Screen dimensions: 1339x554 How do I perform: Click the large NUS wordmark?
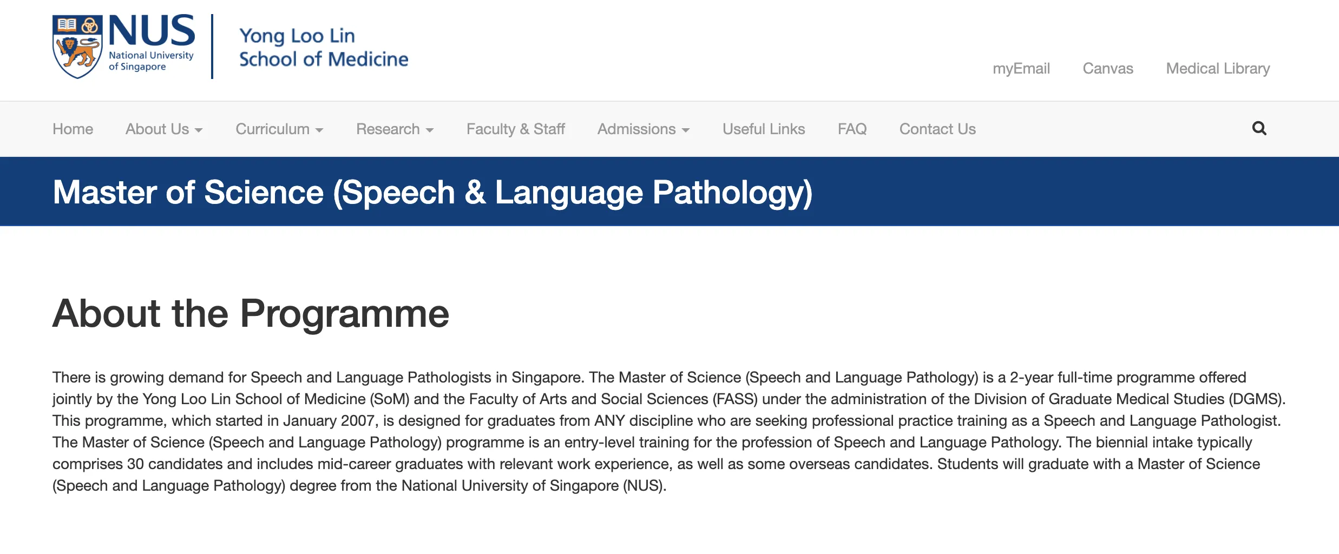coord(152,31)
